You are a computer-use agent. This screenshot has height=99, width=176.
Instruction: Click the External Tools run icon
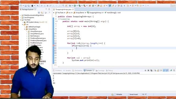point(84,5)
